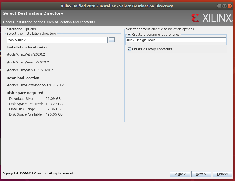Screen dimensions: 235x181
Task: Click the Download Size value 26.09 GB
Action: click(53, 99)
